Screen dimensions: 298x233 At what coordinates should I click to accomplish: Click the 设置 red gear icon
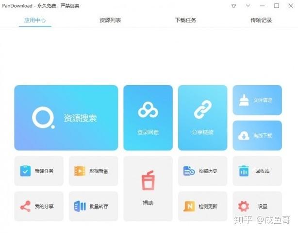244,206
